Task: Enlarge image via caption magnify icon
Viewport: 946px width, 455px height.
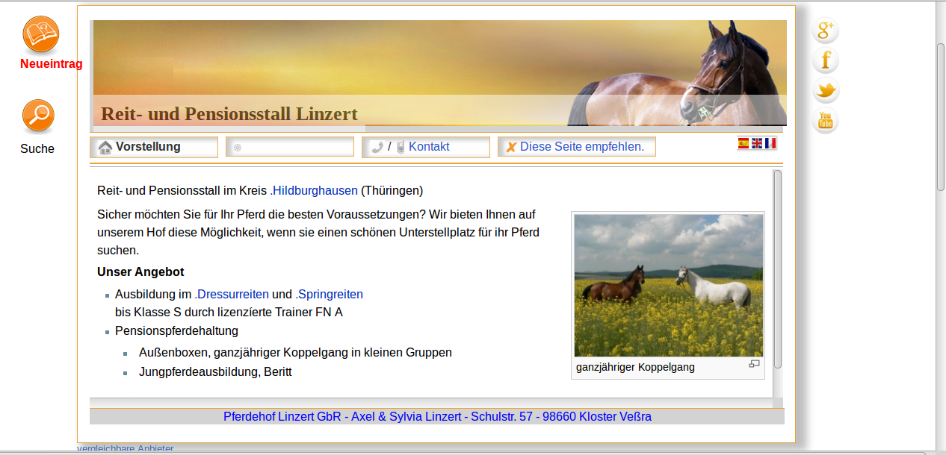Action: (x=754, y=364)
